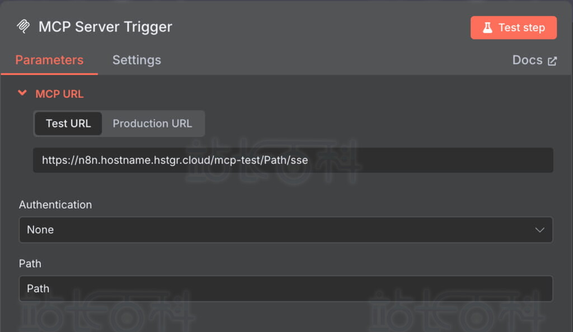Switch to Production URL
This screenshot has width=573, height=332.
[x=152, y=124]
